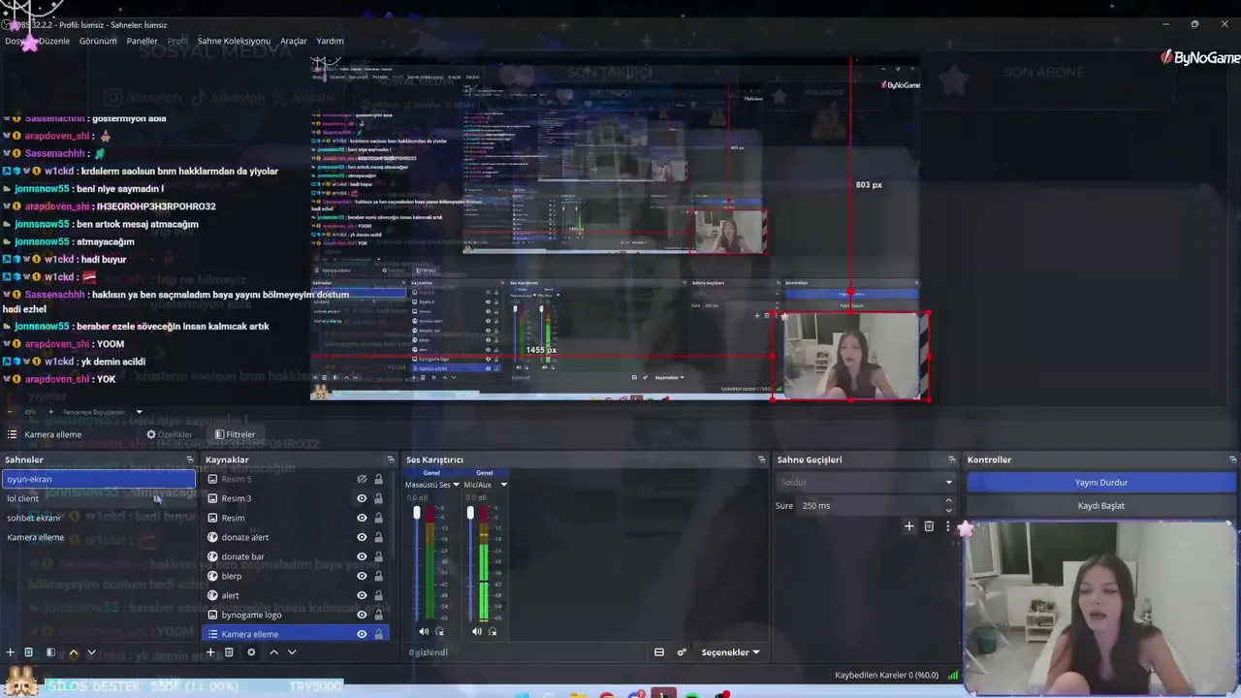
Task: Remove the selected scene with trash icon
Action: 28,652
